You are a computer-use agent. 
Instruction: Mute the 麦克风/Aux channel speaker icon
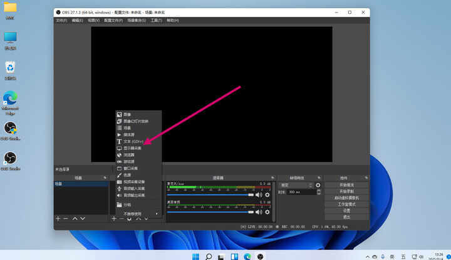259,195
